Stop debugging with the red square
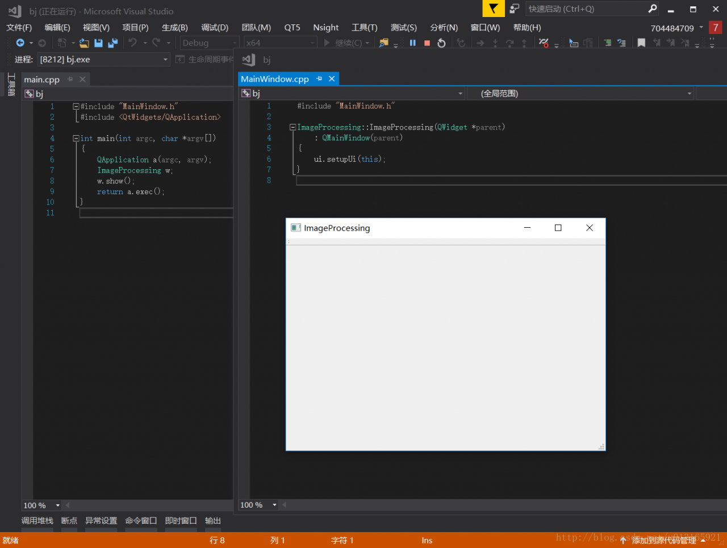Image resolution: width=727 pixels, height=548 pixels. click(x=427, y=43)
